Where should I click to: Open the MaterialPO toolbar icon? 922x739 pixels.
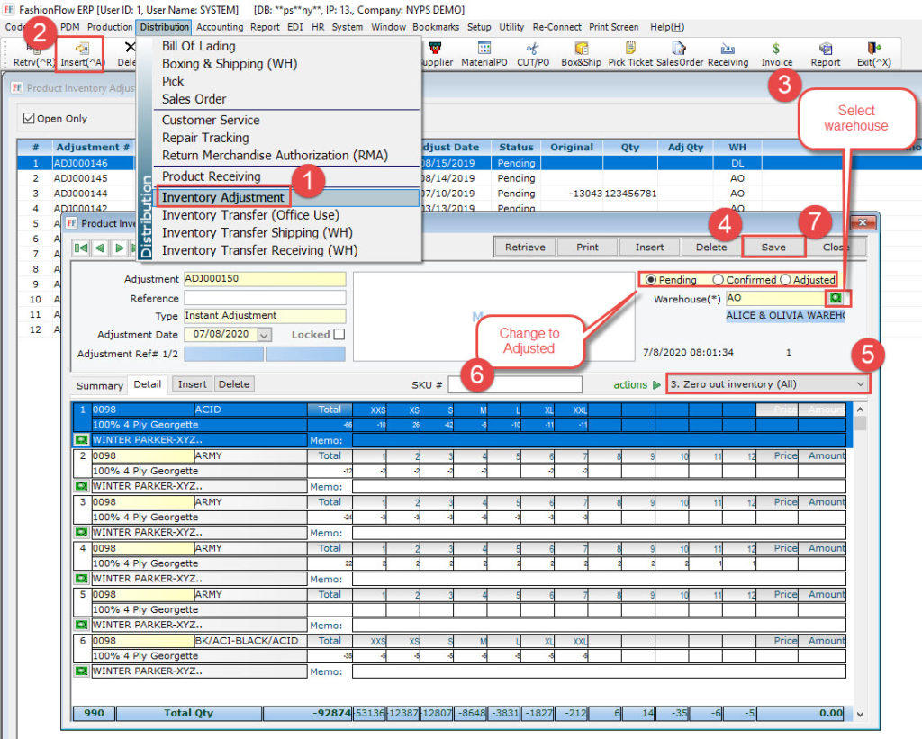(484, 52)
